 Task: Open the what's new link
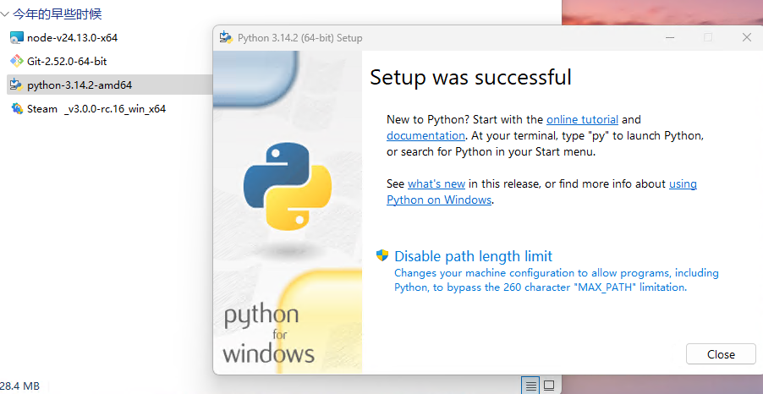436,183
